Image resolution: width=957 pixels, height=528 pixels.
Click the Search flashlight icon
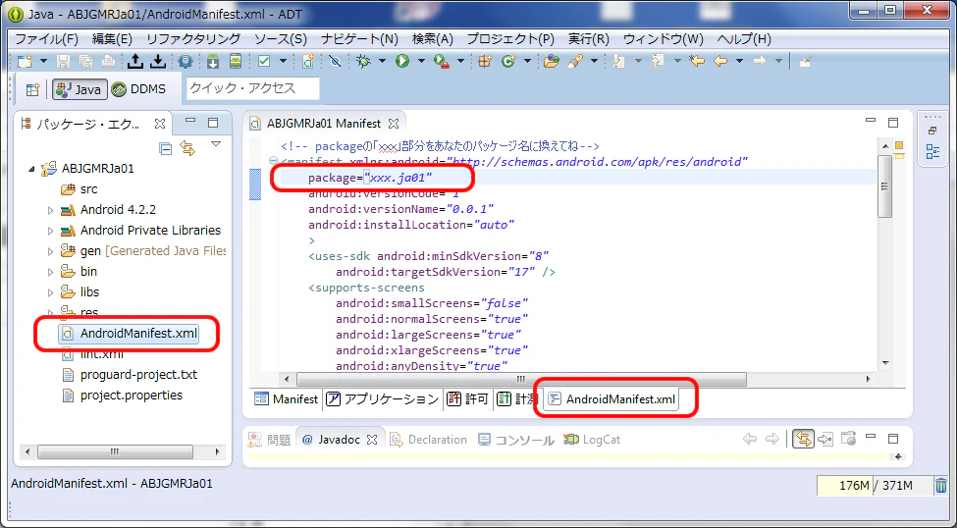(575, 61)
